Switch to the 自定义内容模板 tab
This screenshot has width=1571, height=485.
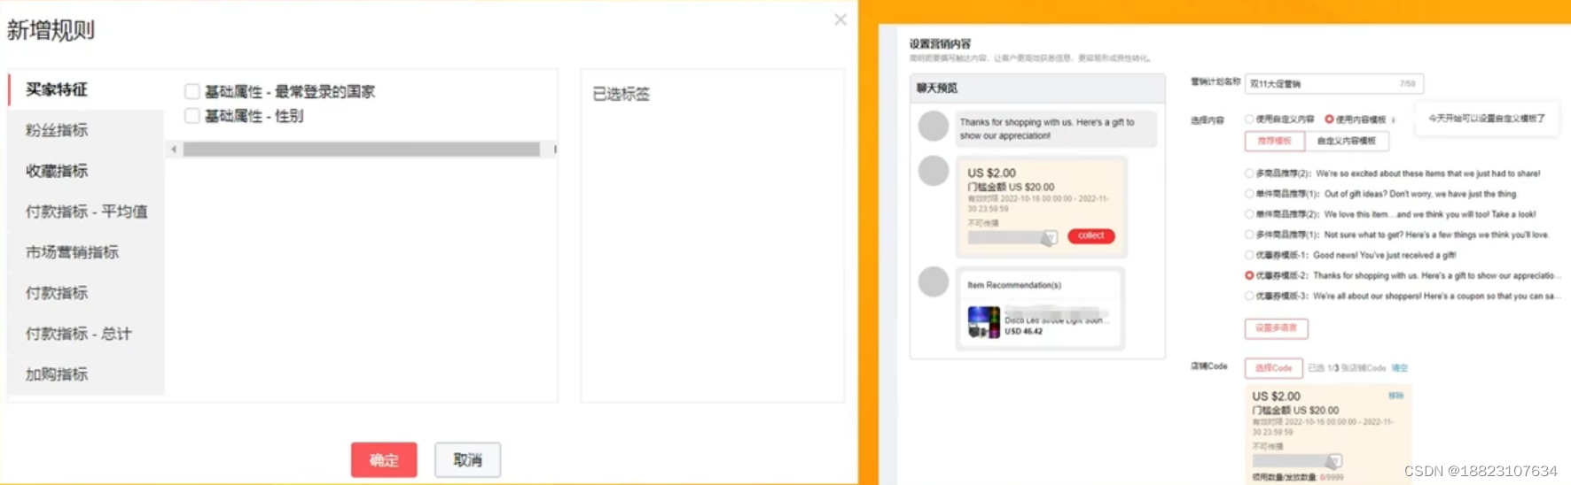click(x=1346, y=141)
